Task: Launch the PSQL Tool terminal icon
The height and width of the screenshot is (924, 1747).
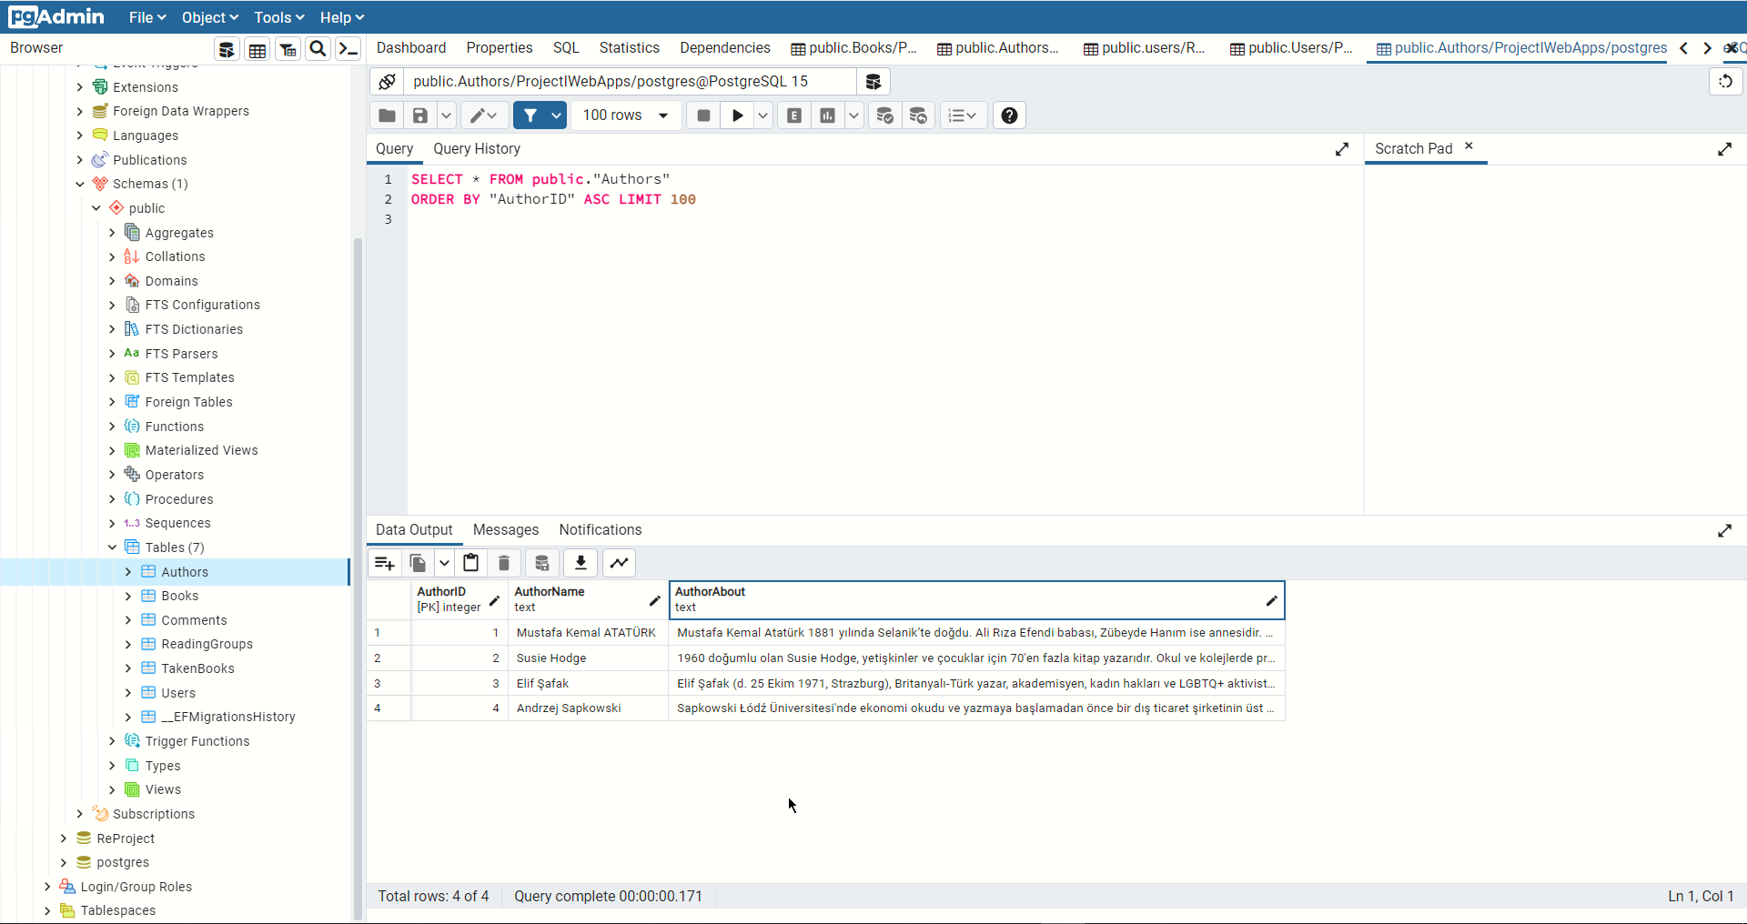Action: 348,49
